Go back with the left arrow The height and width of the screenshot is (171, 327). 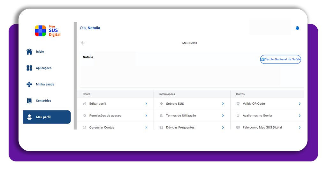click(83, 43)
